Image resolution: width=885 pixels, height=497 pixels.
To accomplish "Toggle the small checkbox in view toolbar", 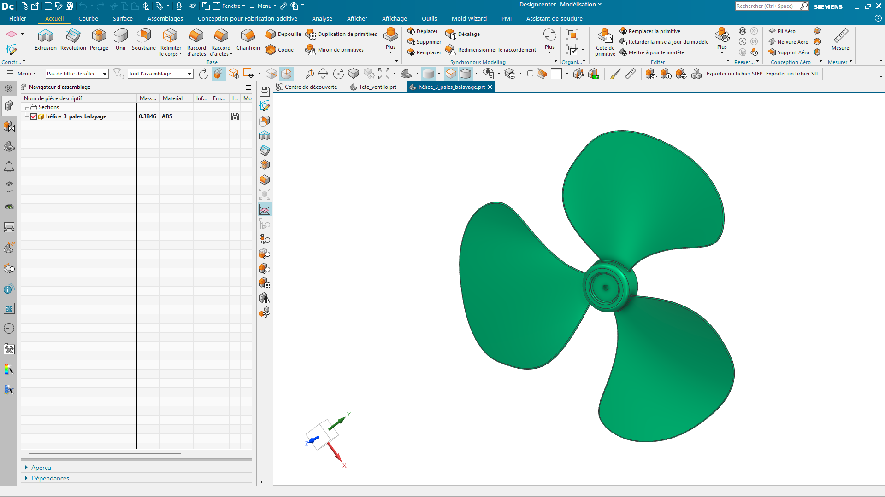I will tap(530, 74).
